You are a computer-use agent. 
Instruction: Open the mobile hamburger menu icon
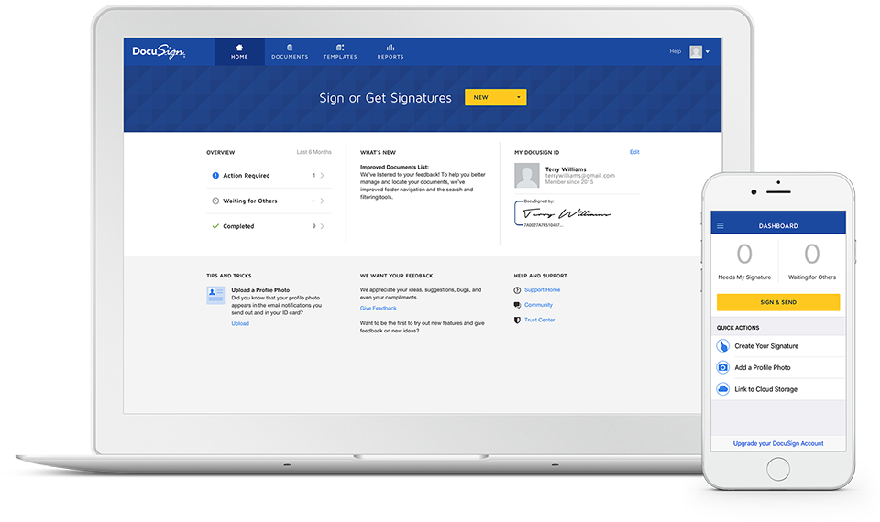[x=720, y=226]
